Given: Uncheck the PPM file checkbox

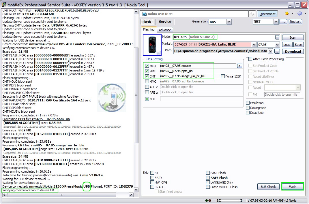Looking at the screenshot, I should [x=147, y=71].
